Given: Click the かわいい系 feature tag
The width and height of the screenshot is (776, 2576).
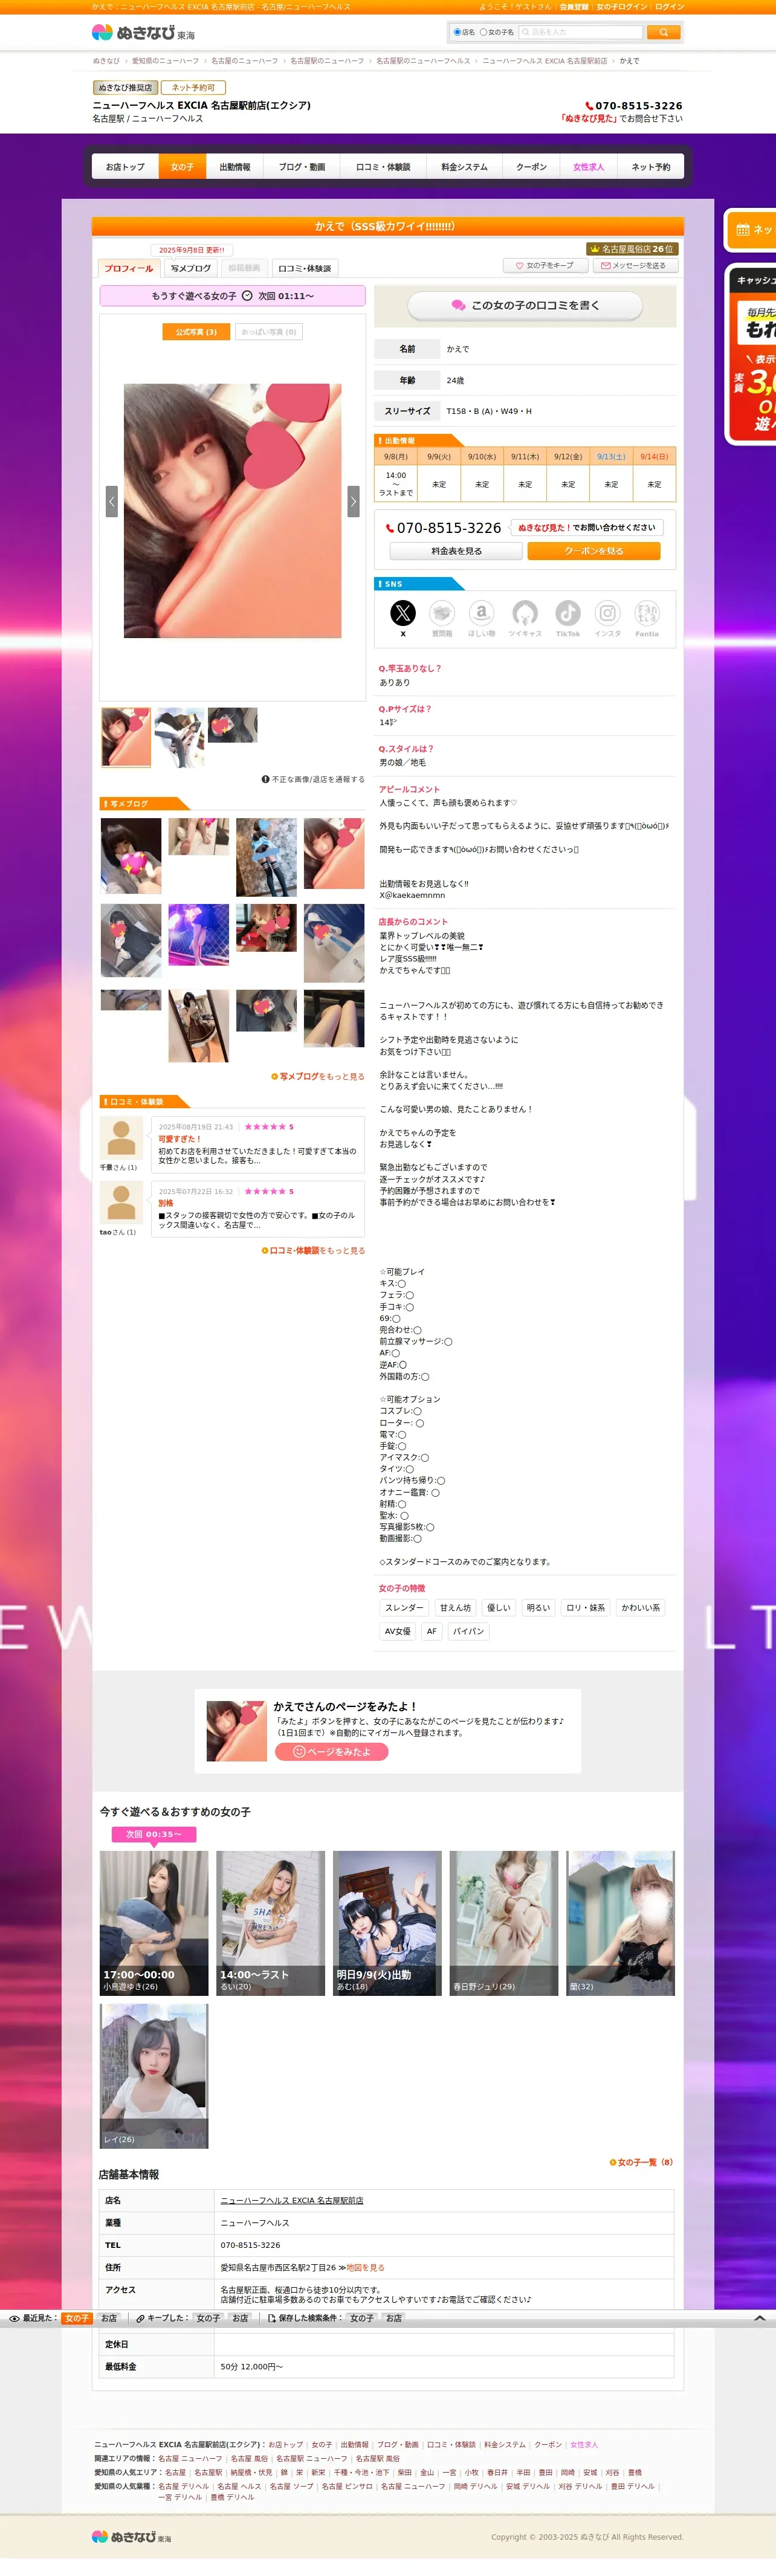Looking at the screenshot, I should coord(640,1608).
